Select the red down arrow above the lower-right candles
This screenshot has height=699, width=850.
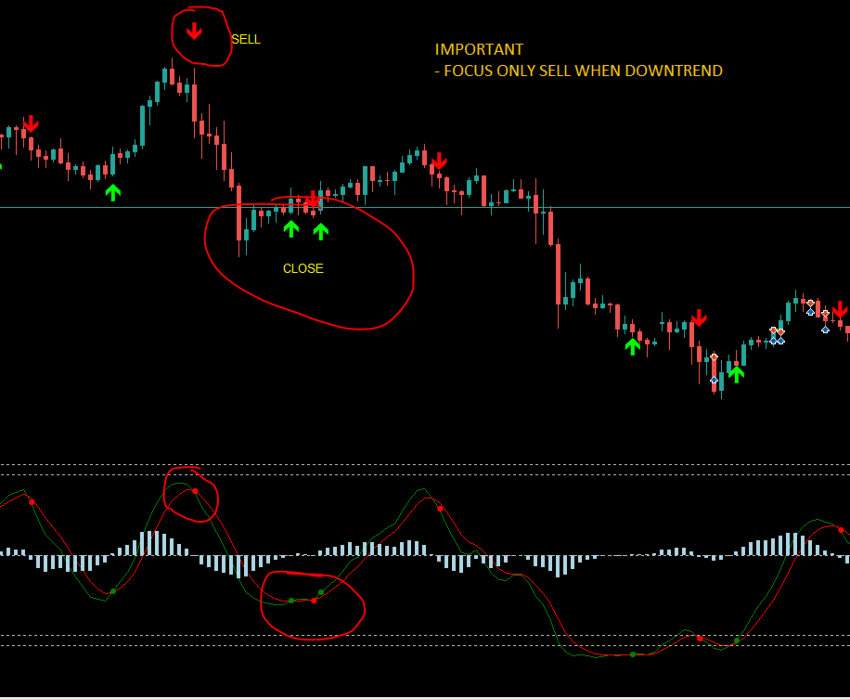click(x=699, y=318)
